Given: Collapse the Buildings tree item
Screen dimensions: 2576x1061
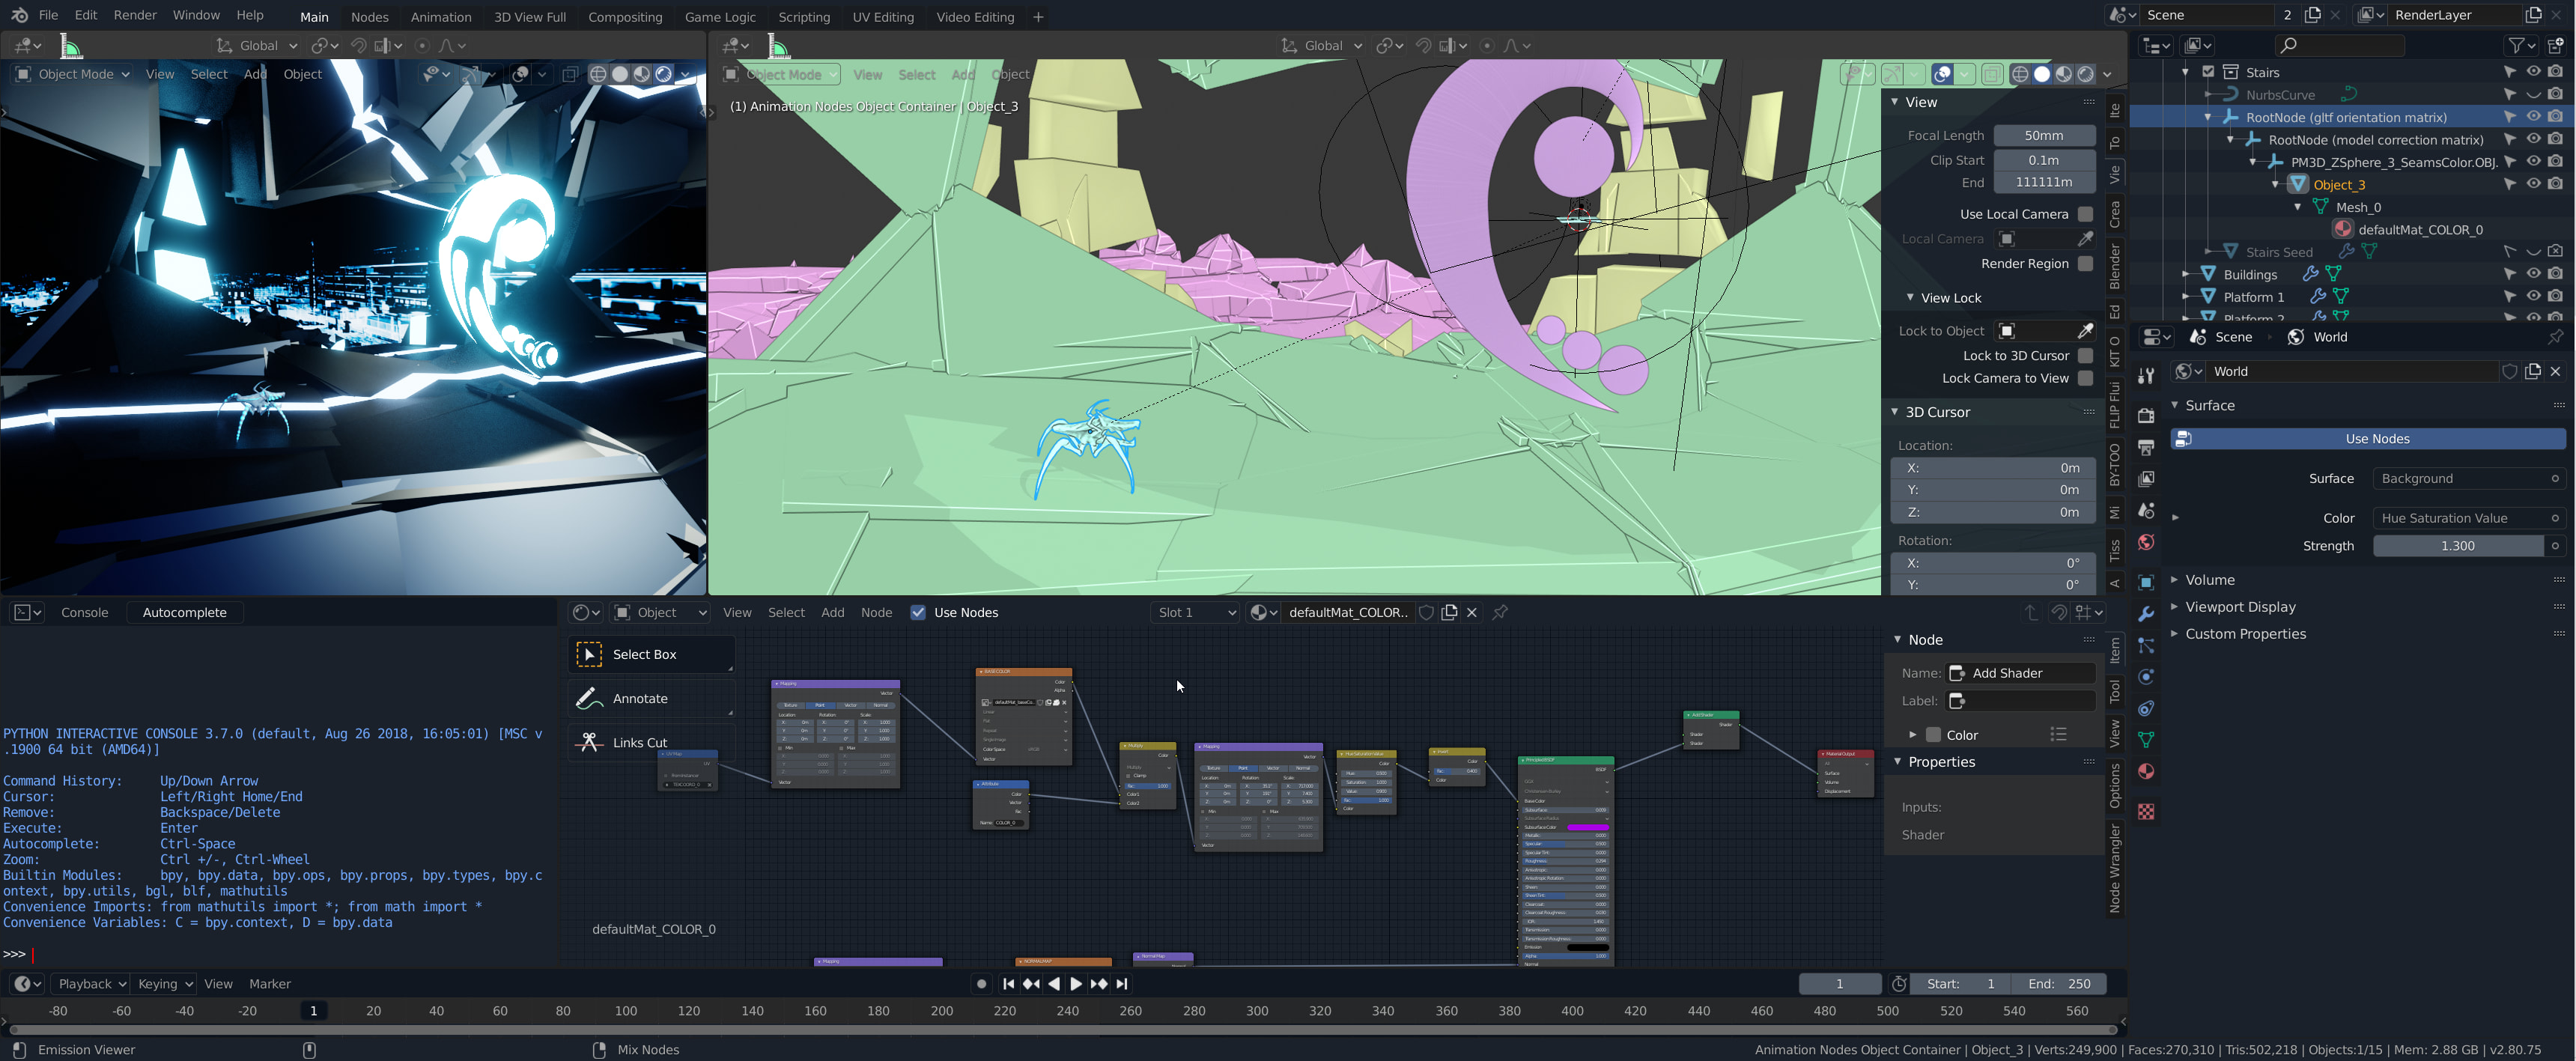Looking at the screenshot, I should [x=2185, y=274].
